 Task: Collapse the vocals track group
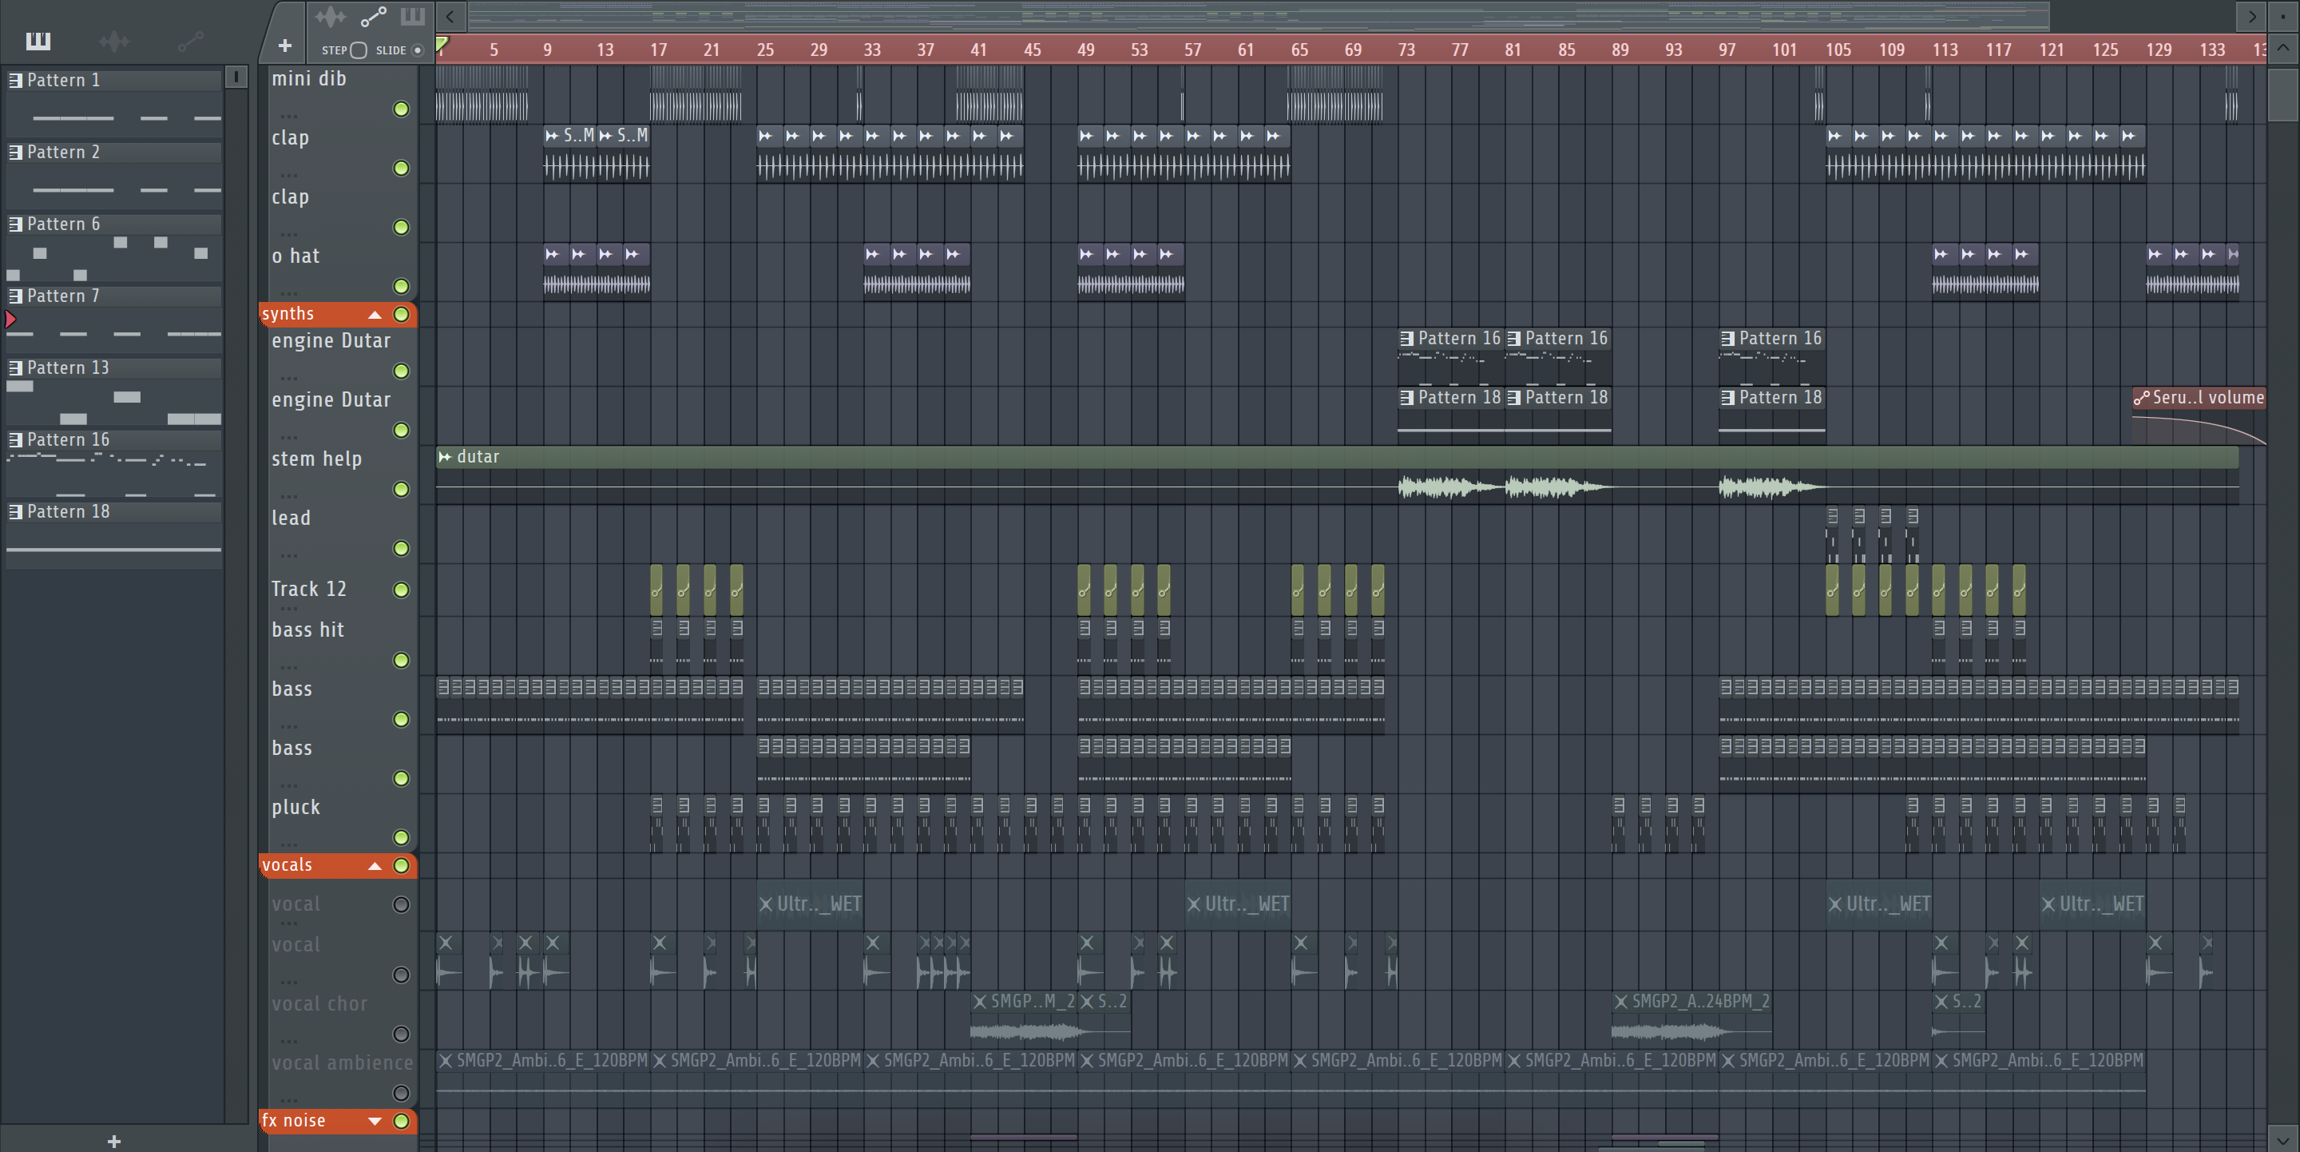[x=375, y=866]
